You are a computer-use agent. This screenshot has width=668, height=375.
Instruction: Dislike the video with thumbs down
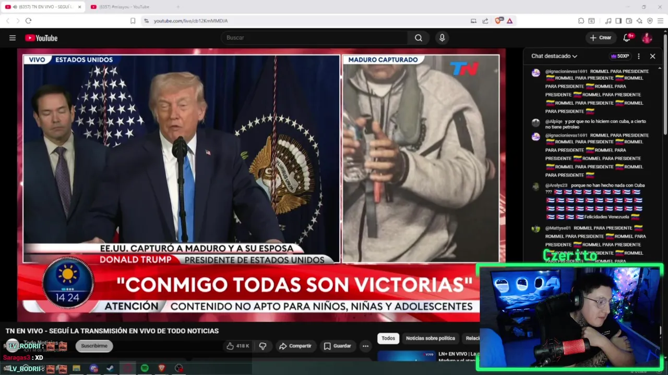coord(263,346)
